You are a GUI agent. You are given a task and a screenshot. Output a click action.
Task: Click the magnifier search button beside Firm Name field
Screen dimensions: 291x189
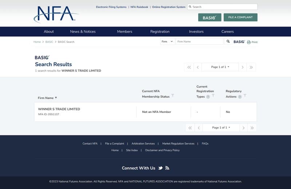pyautogui.click(x=228, y=41)
